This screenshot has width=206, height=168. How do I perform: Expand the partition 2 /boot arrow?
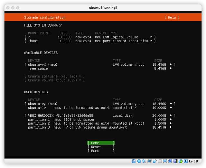[171, 123]
